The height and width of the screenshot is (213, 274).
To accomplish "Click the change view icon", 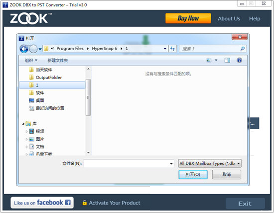I will point(209,60).
